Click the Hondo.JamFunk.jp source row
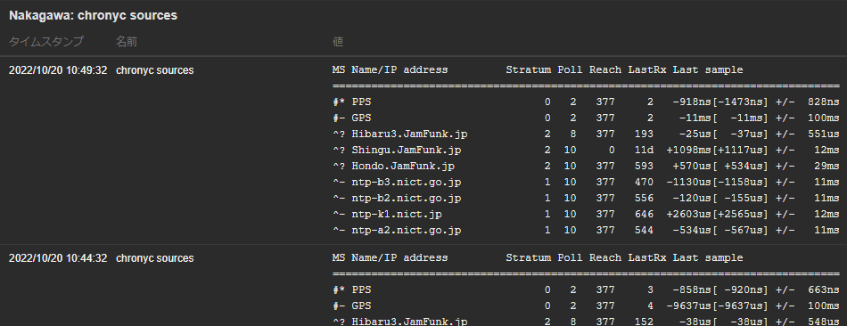 [586, 167]
